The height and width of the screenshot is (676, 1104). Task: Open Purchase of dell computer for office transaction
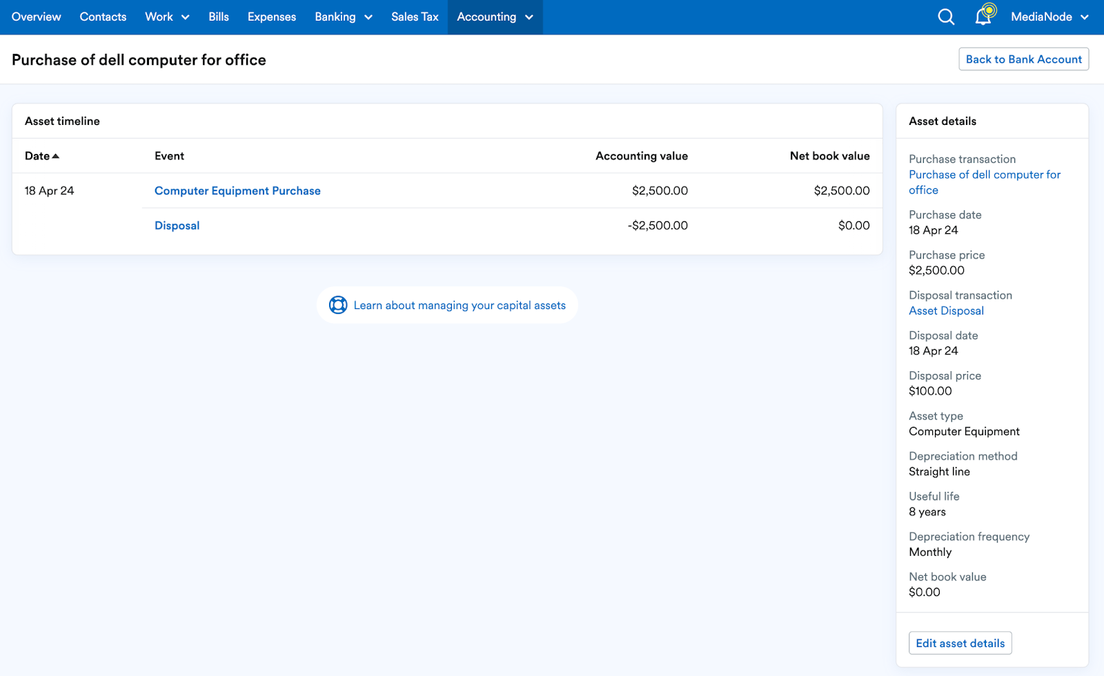(x=985, y=181)
